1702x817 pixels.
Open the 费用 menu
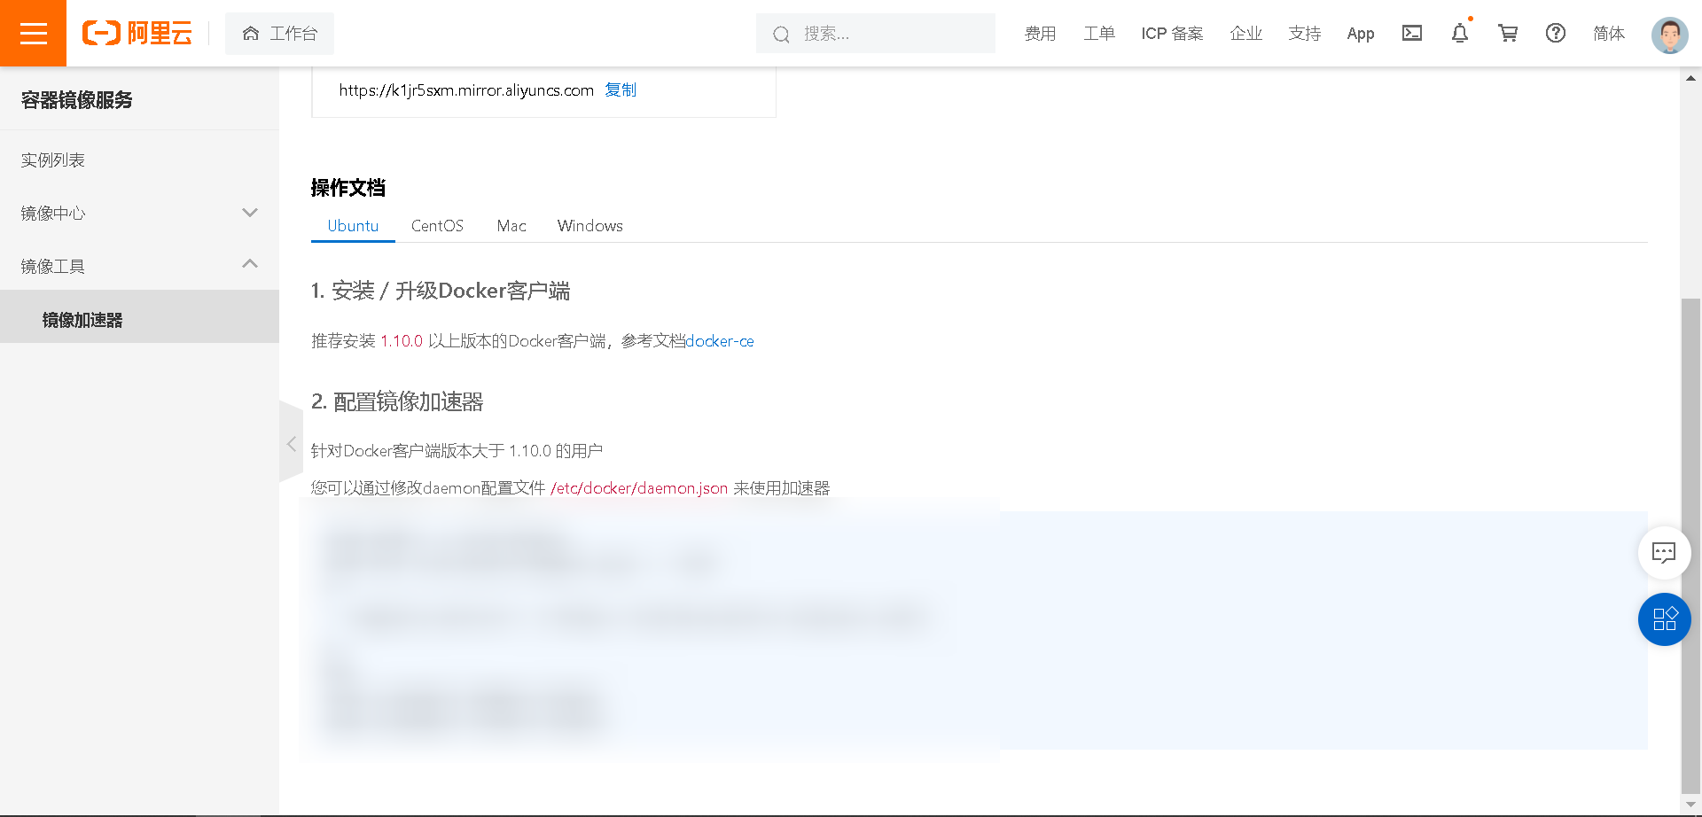tap(1040, 34)
